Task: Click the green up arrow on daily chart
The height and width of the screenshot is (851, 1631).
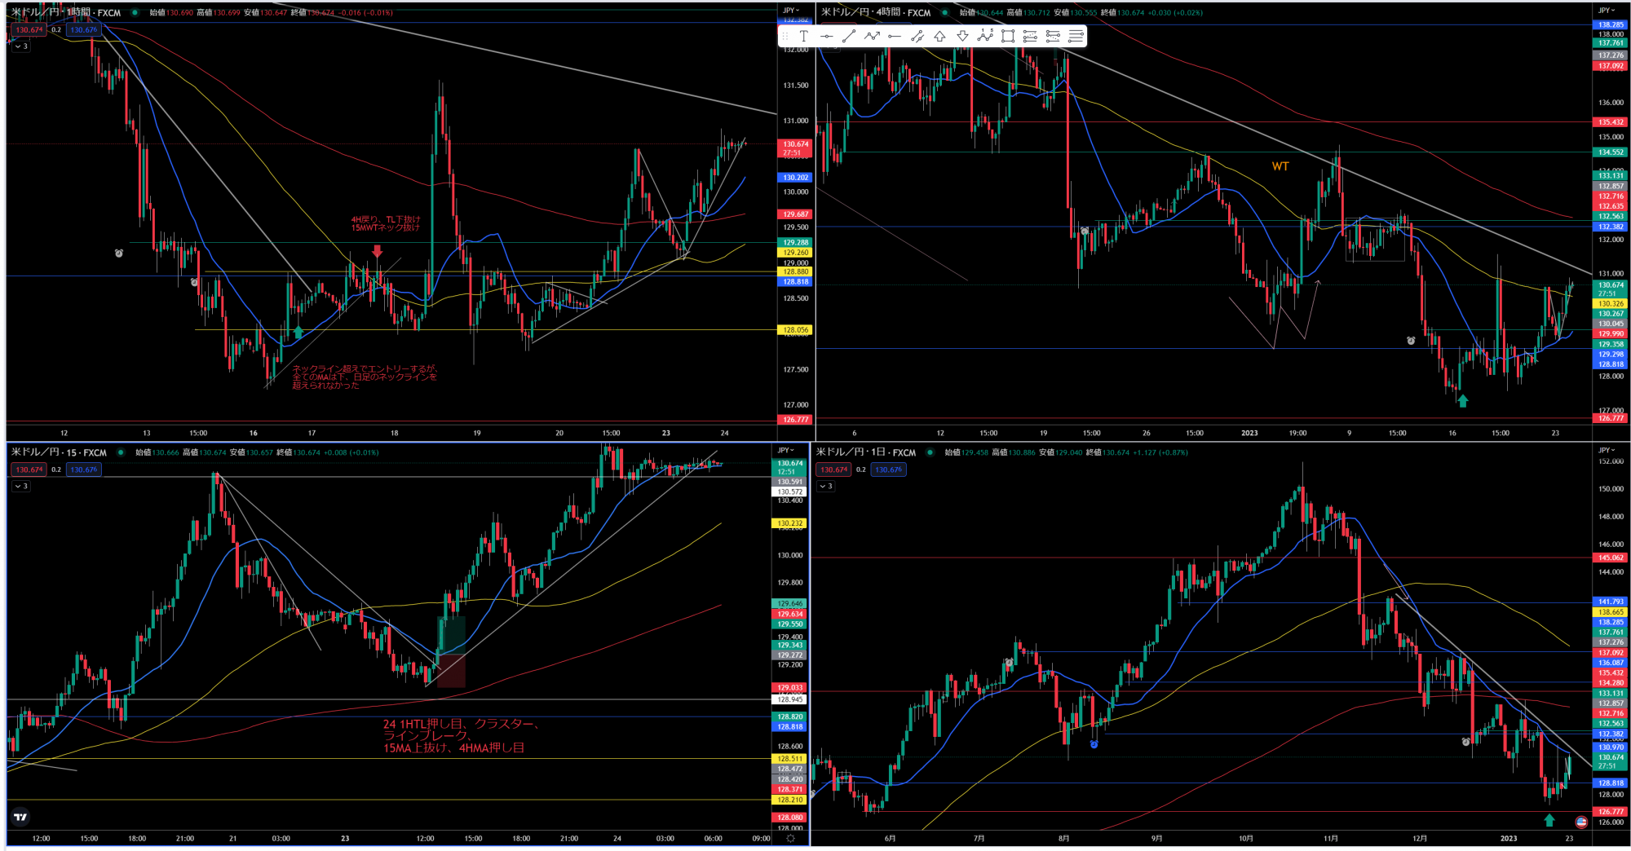Action: point(1549,820)
